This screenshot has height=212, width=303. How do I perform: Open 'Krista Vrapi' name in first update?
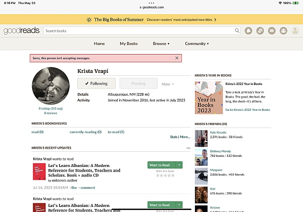[42, 159]
